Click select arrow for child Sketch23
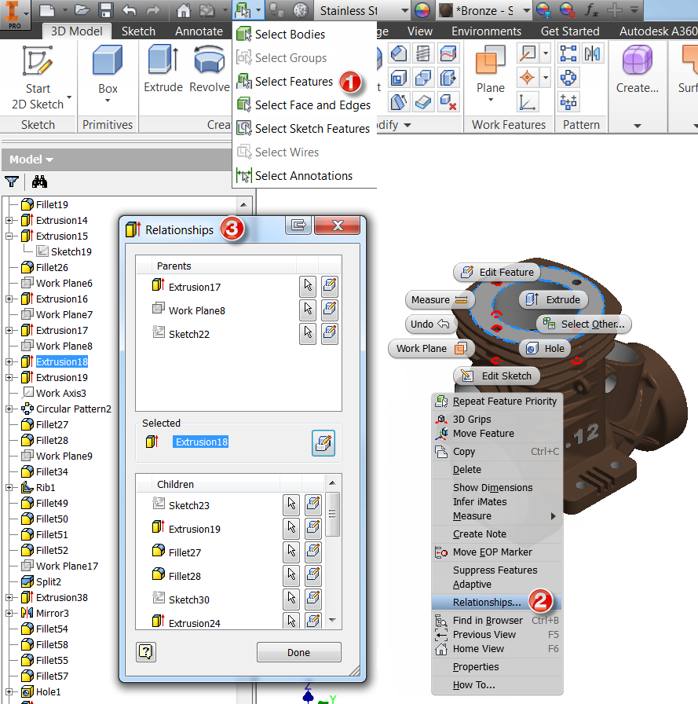The width and height of the screenshot is (698, 704). [291, 504]
